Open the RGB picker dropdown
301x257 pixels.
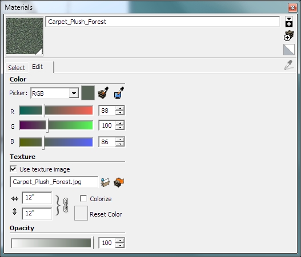pyautogui.click(x=74, y=93)
